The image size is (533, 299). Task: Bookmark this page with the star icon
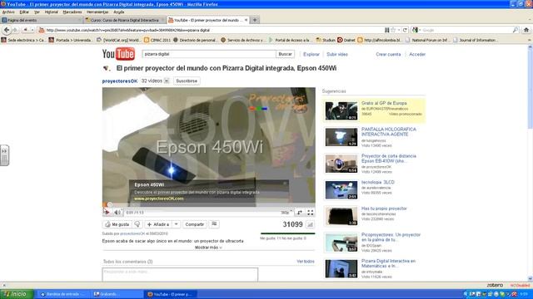pyautogui.click(x=393, y=30)
